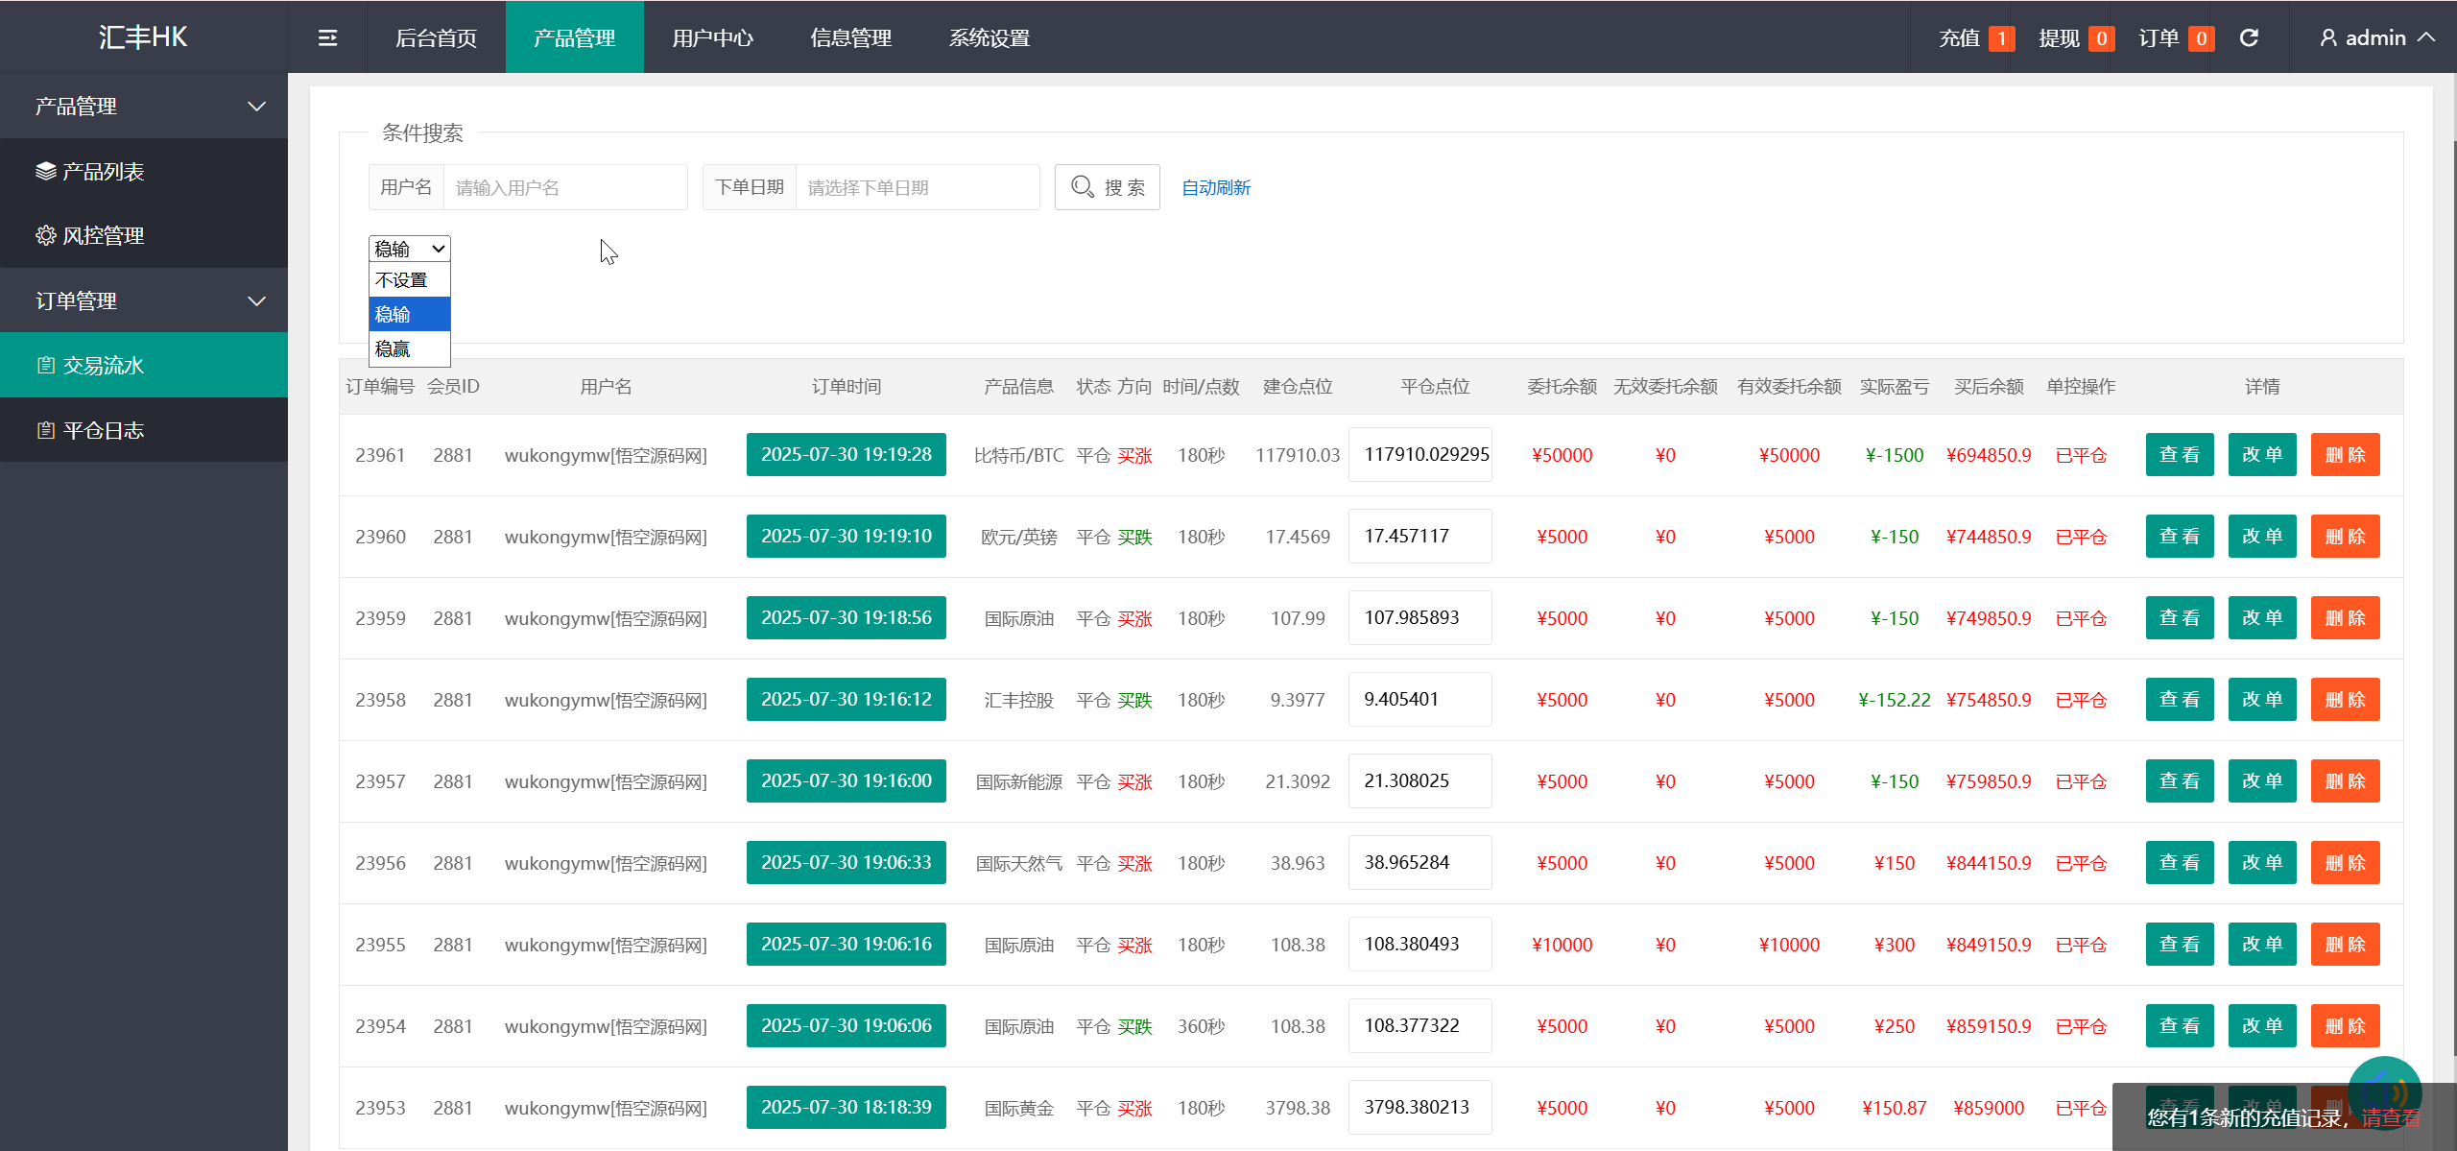The height and width of the screenshot is (1151, 2457).
Task: Open 风控管理 gear item in sidebar
Action: [103, 235]
